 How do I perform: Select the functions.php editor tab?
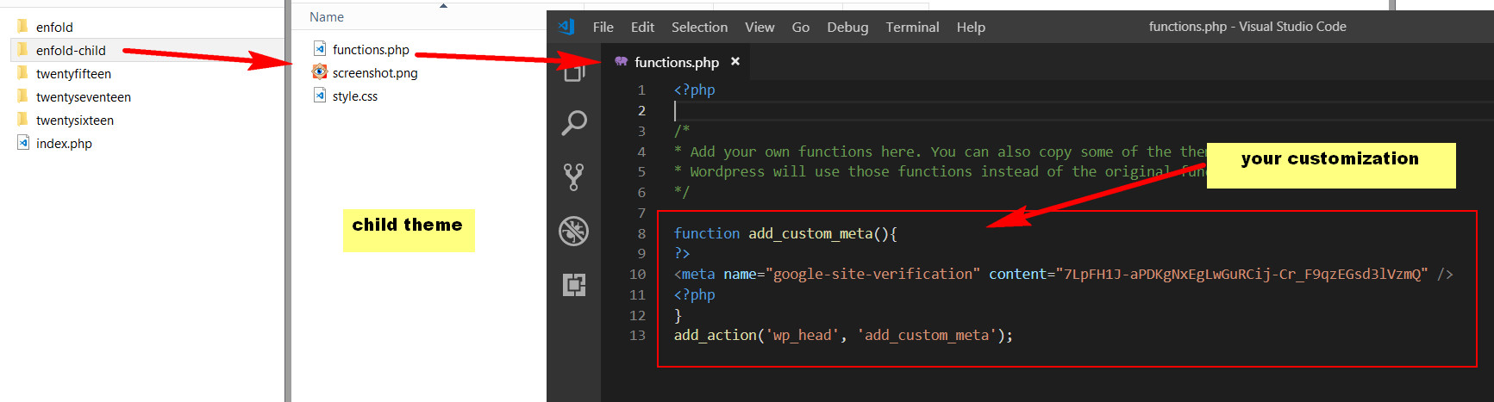tap(676, 62)
